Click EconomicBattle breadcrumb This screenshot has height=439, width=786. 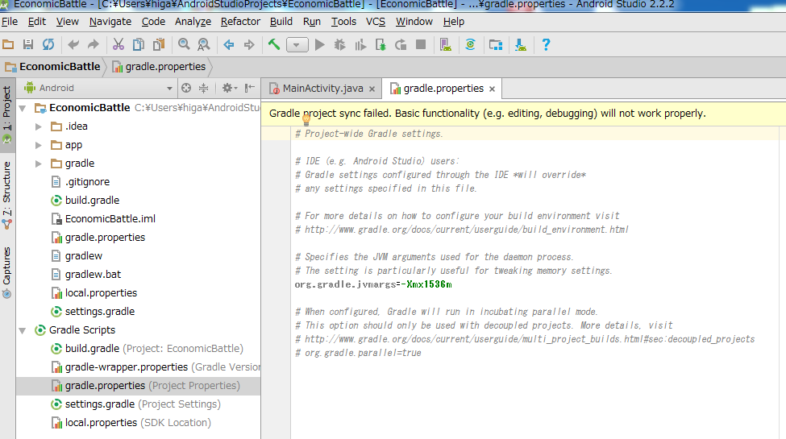point(53,67)
